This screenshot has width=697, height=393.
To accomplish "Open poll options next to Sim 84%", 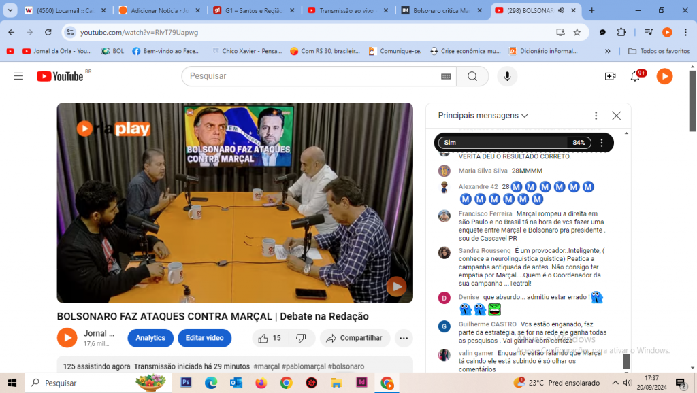I will coord(602,143).
